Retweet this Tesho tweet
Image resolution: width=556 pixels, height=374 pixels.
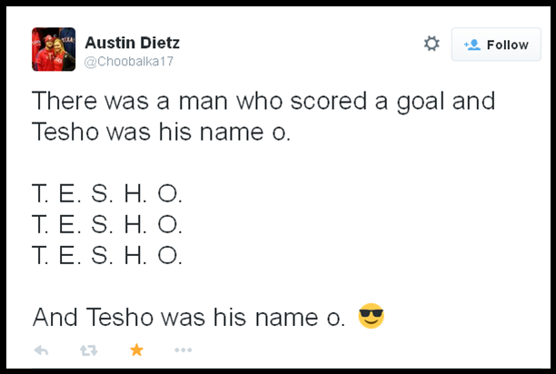(x=88, y=349)
